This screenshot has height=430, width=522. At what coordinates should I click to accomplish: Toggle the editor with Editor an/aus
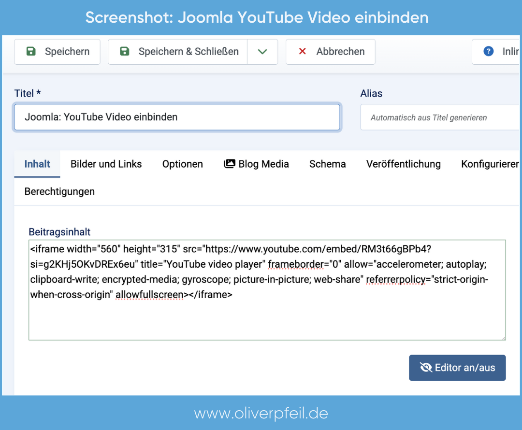click(457, 368)
